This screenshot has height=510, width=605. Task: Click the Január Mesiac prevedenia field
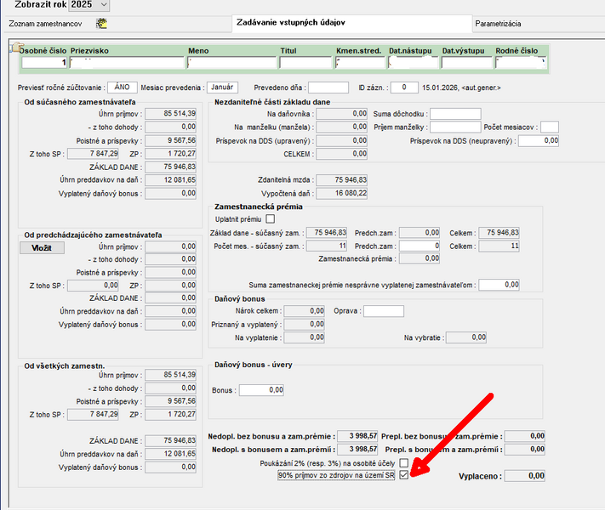point(222,87)
